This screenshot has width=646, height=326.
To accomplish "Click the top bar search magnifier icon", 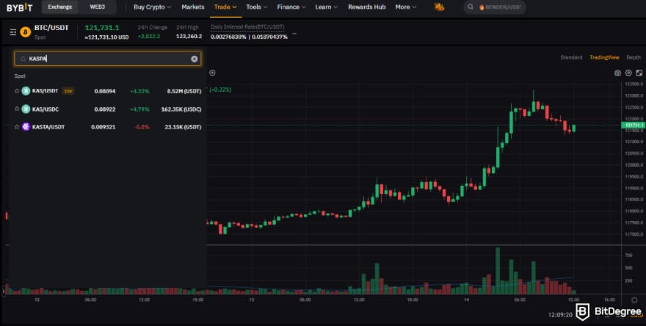I will point(471,7).
